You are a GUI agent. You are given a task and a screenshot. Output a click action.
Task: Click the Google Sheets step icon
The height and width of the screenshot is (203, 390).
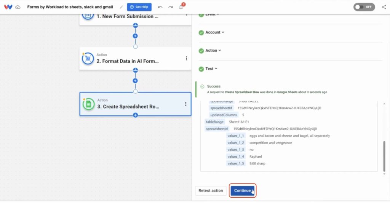point(88,104)
